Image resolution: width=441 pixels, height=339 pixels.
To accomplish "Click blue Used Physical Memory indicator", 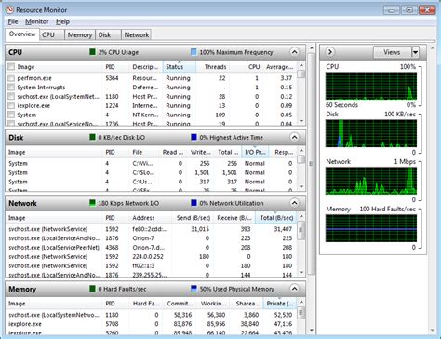I will pyautogui.click(x=194, y=289).
